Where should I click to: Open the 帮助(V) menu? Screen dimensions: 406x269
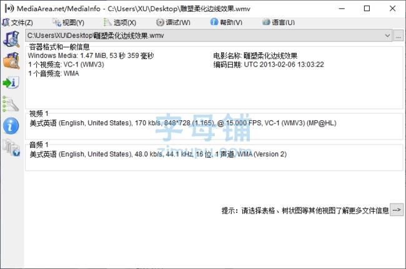(x=226, y=22)
